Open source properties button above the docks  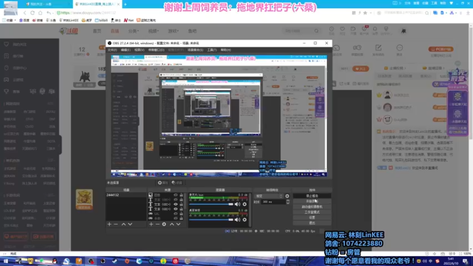coord(163,183)
